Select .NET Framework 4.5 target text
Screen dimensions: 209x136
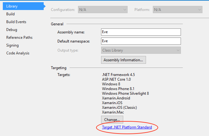[x=118, y=75]
